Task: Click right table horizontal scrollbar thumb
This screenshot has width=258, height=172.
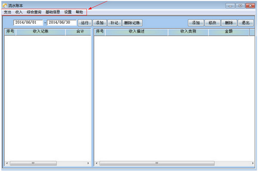Action: [x=157, y=163]
